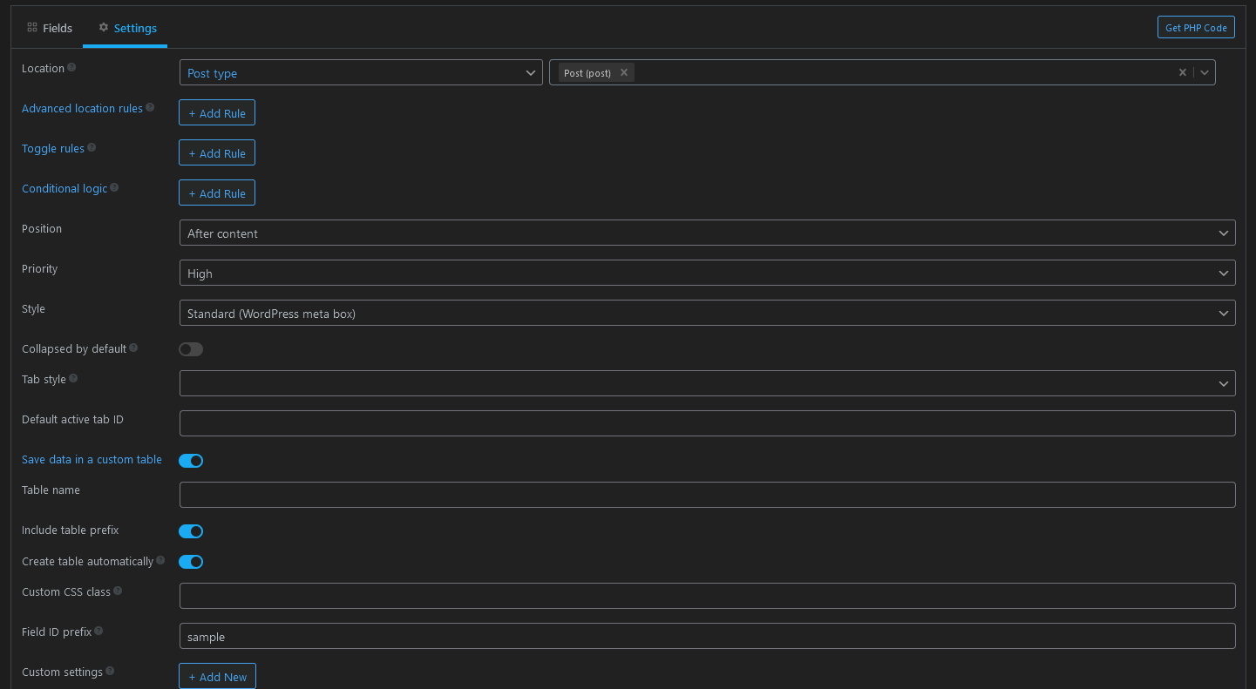Click help icon next to Conditional logic
Image resolution: width=1256 pixels, height=689 pixels.
(x=114, y=187)
